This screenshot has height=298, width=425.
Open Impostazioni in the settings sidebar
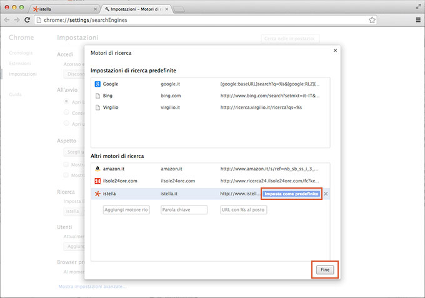pos(22,74)
